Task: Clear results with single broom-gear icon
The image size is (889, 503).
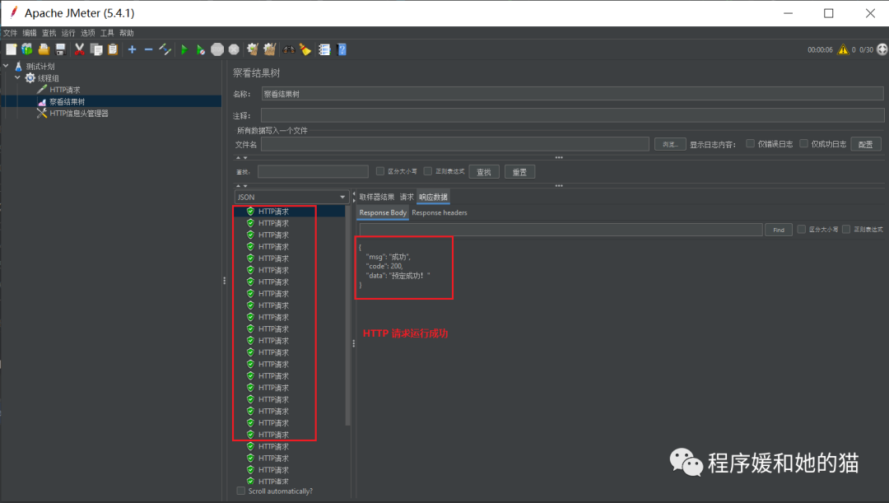Action: (x=253, y=50)
